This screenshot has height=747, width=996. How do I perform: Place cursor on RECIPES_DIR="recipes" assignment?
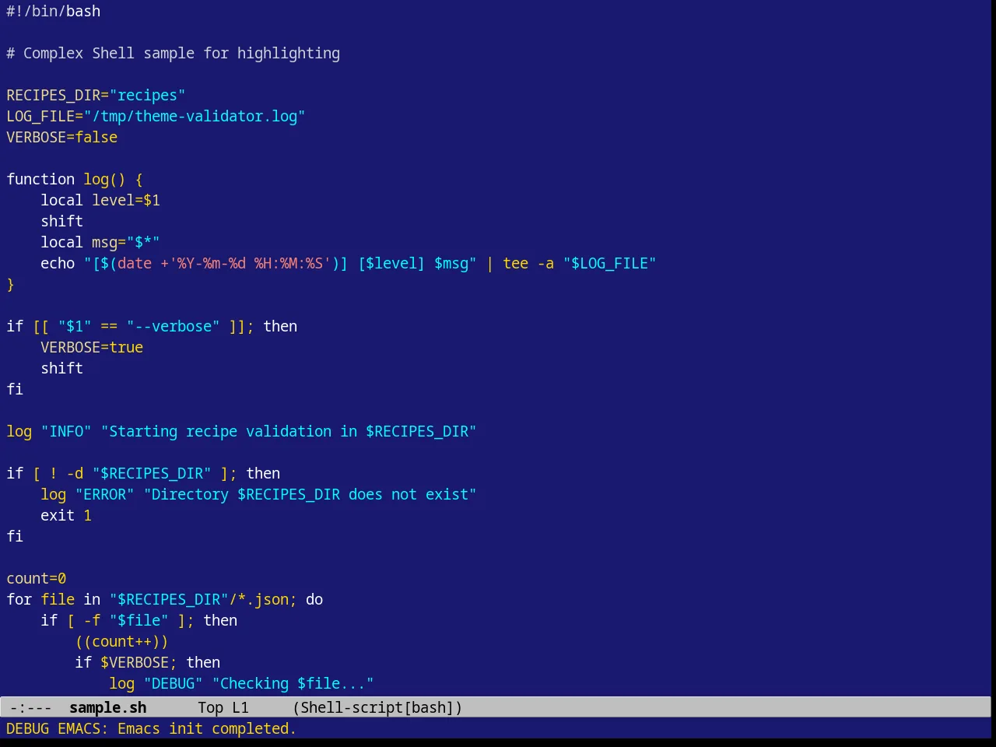tap(96, 95)
